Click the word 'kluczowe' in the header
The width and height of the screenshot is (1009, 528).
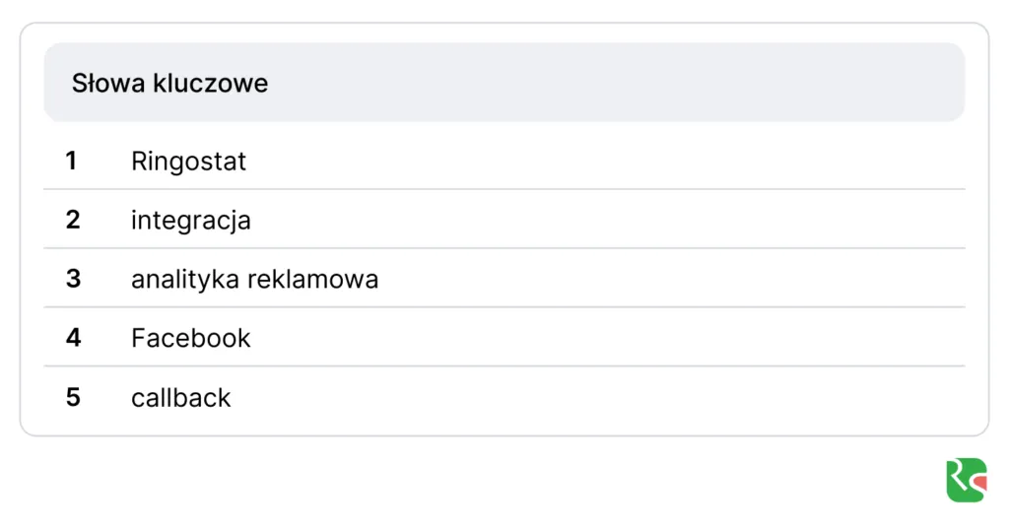210,83
